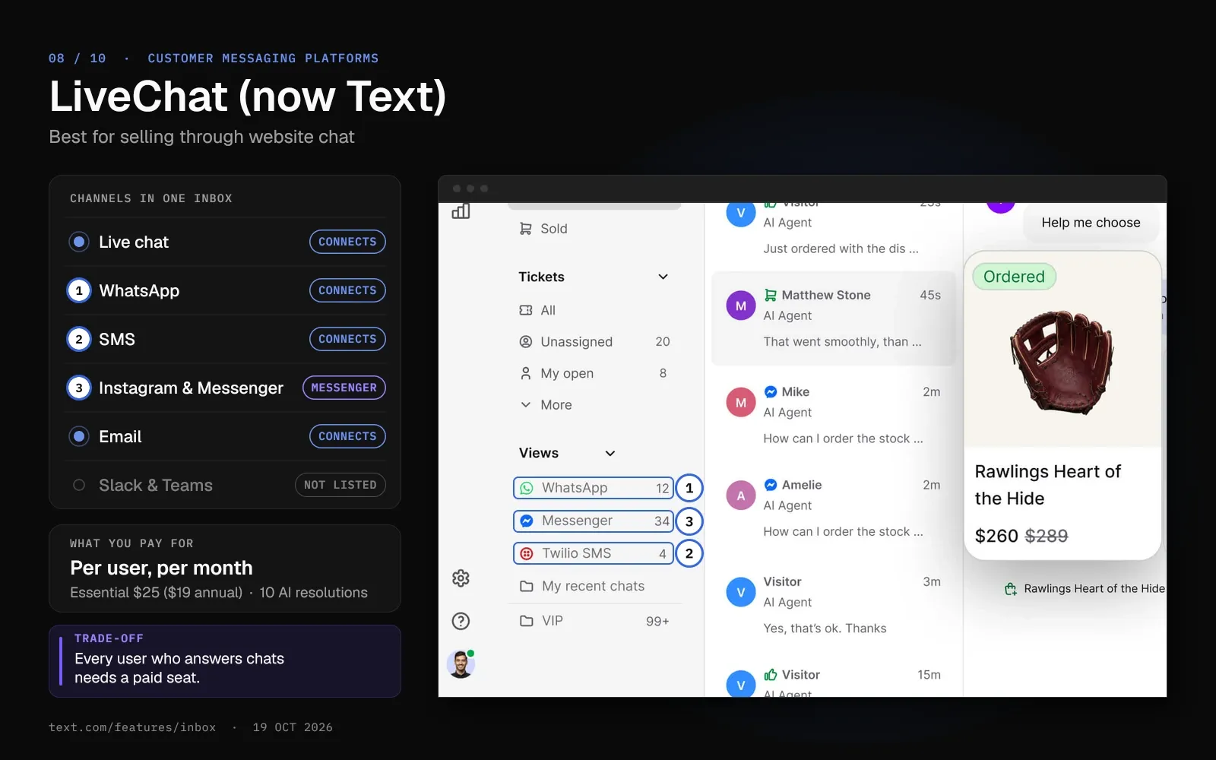This screenshot has width=1216, height=760.
Task: Open Matthew Stone's chat conversation
Action: 834,318
